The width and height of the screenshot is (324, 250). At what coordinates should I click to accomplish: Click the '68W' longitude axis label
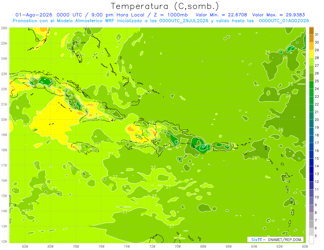203,246
